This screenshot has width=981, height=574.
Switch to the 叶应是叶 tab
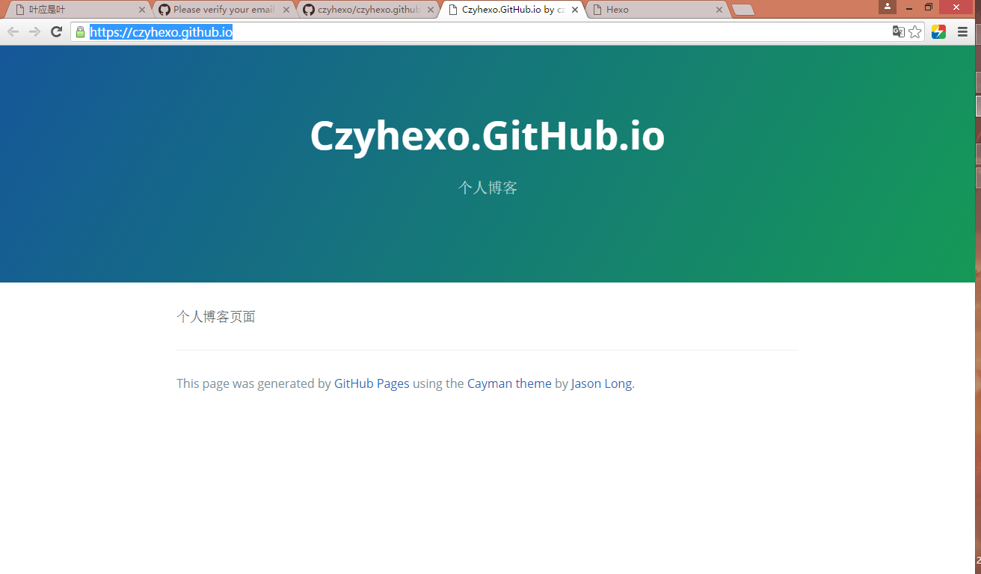tap(79, 10)
